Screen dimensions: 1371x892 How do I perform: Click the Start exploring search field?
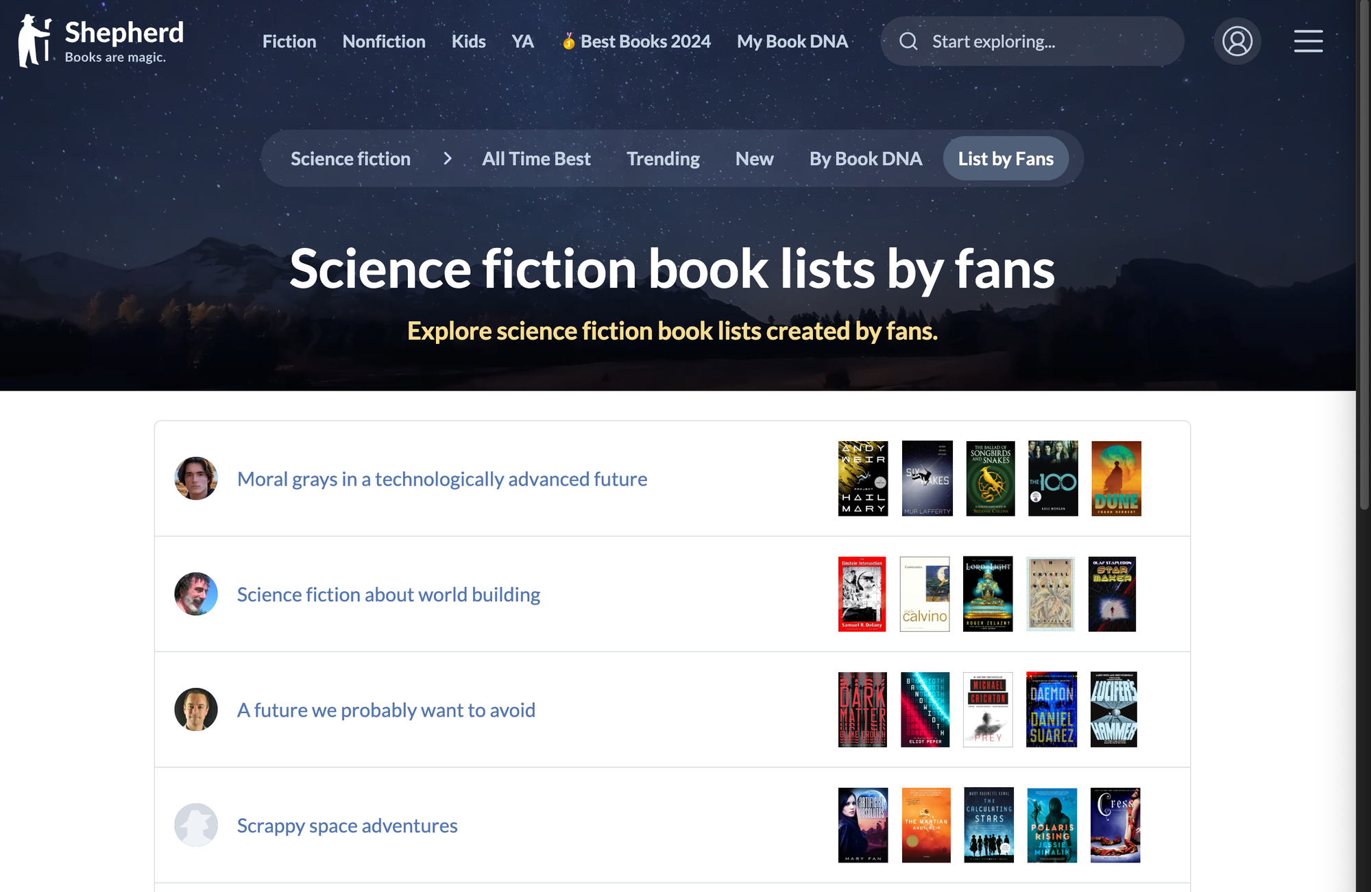click(1049, 42)
